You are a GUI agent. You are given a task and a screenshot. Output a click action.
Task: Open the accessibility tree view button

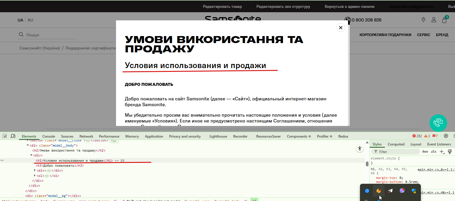click(359, 148)
